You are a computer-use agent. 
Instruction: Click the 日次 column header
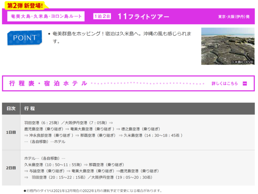coord(11,109)
